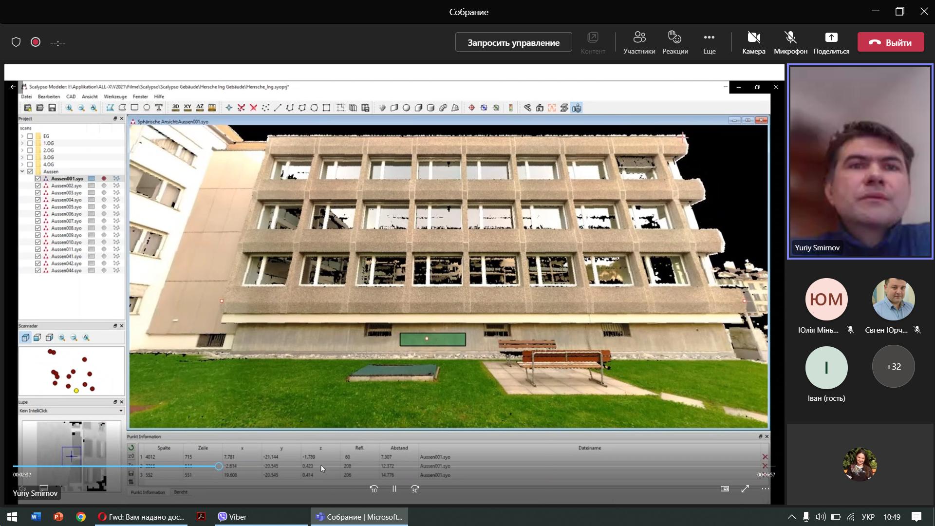Pause the video playback
Screen dimensions: 935x526
tap(394, 488)
